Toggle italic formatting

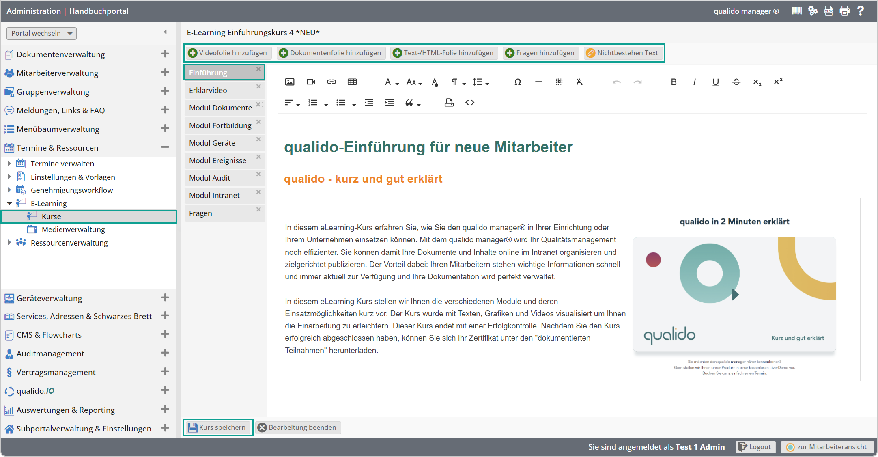pyautogui.click(x=695, y=82)
